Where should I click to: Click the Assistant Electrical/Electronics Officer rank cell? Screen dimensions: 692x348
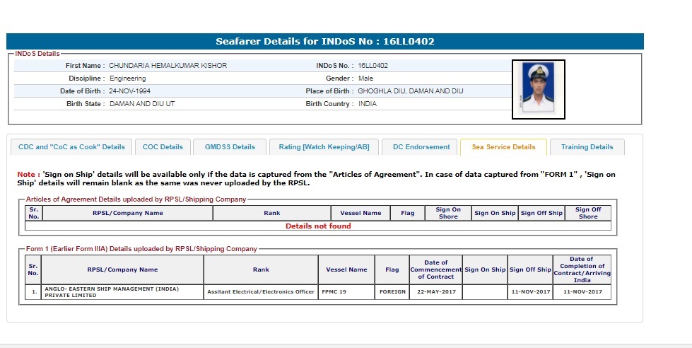pos(261,291)
